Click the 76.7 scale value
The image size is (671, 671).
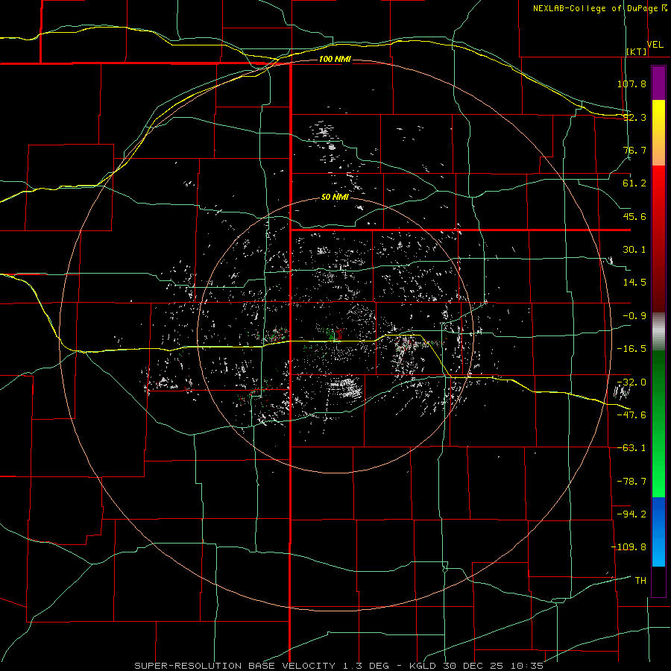click(634, 150)
